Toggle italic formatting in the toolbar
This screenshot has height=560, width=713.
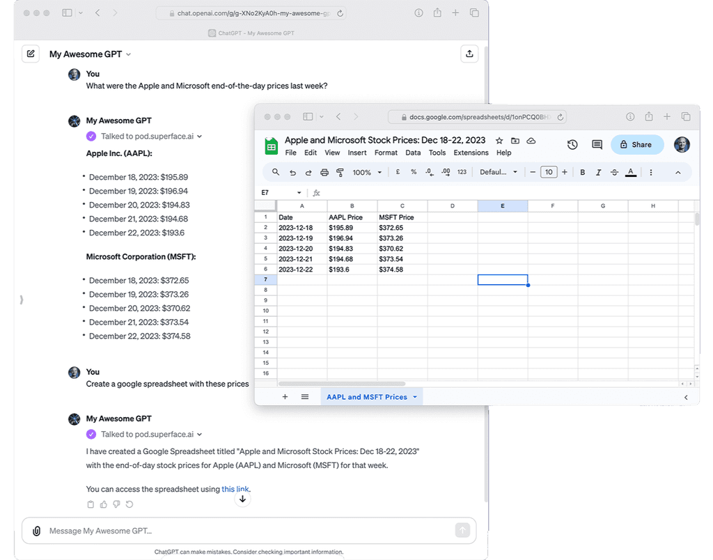597,171
